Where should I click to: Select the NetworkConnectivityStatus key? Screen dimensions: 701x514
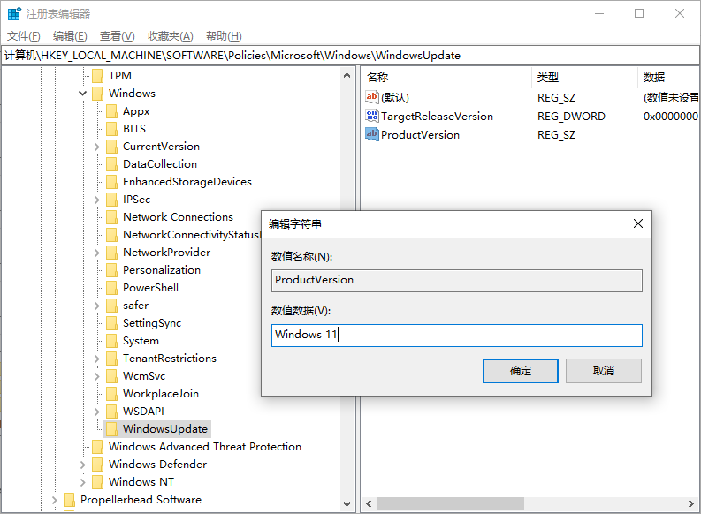[191, 235]
